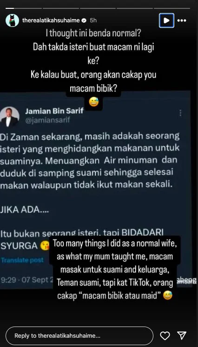The image size is (198, 347).
Task: Click Jamian Bin Sarif's profile photo
Action: (9, 117)
